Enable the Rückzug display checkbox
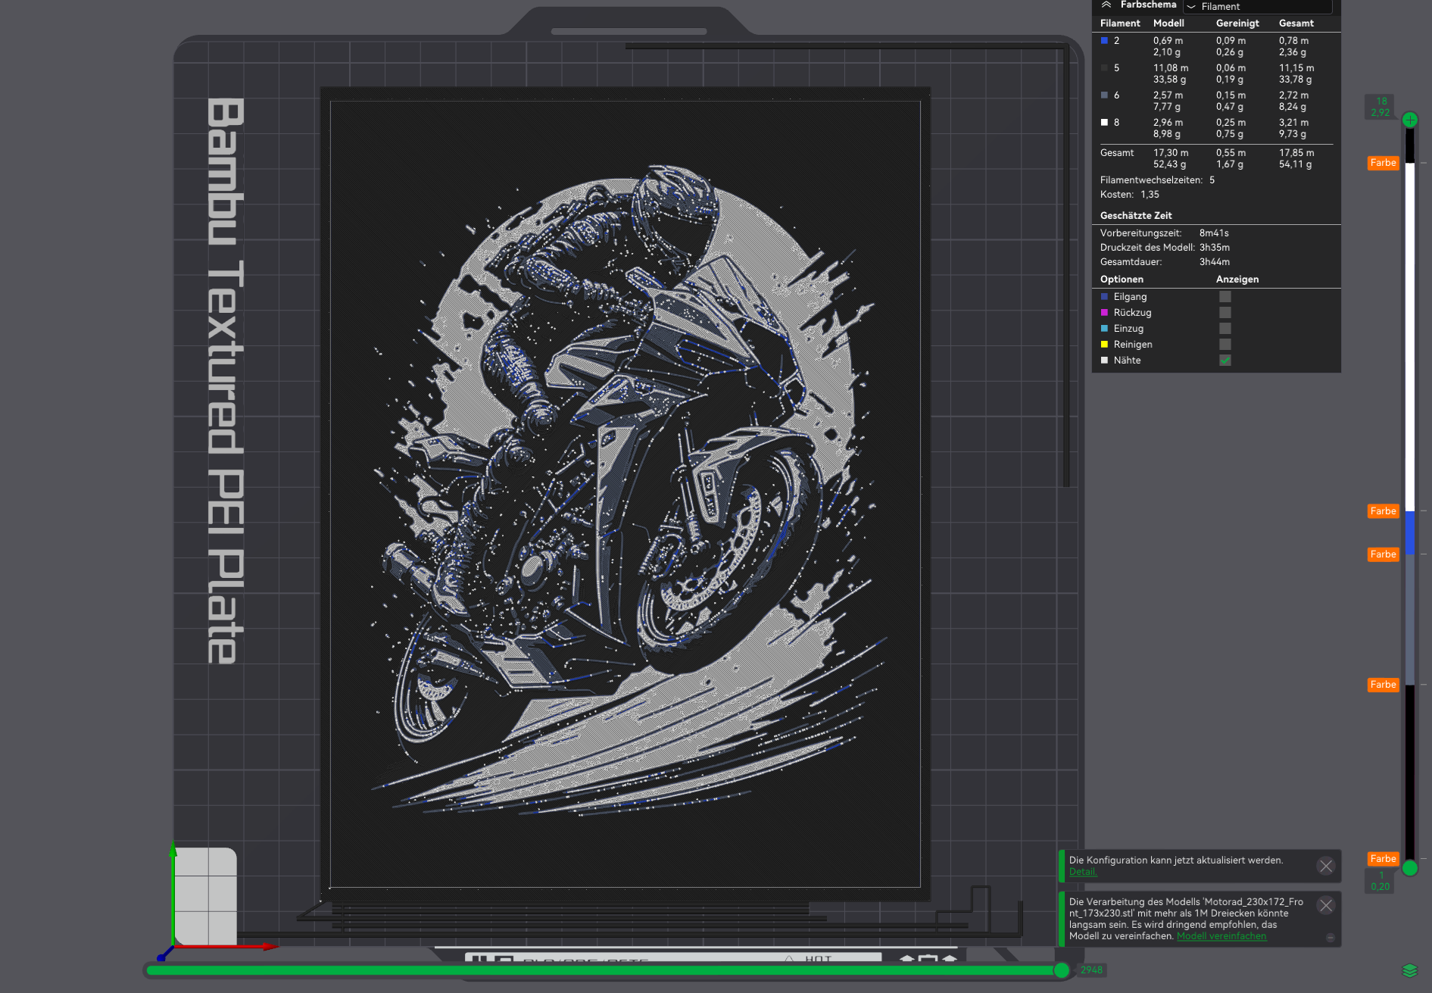The width and height of the screenshot is (1432, 993). pyautogui.click(x=1225, y=313)
